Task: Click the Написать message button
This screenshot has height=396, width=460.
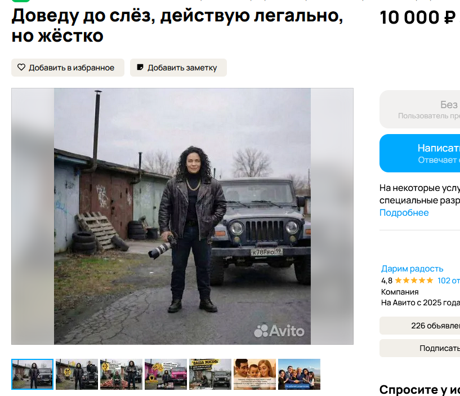Action: (x=419, y=153)
